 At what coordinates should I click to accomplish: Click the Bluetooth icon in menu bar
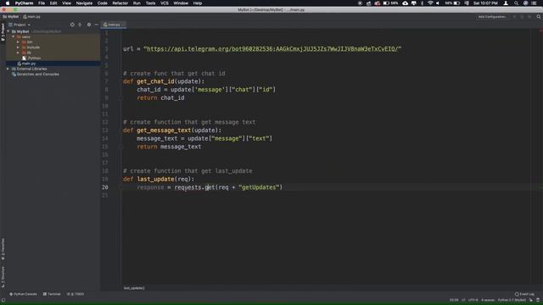pos(422,3)
